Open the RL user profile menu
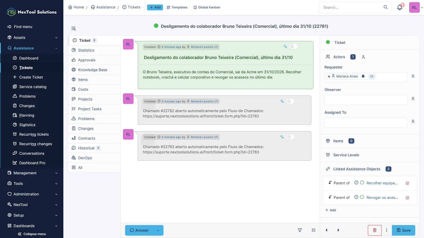 [416, 7]
